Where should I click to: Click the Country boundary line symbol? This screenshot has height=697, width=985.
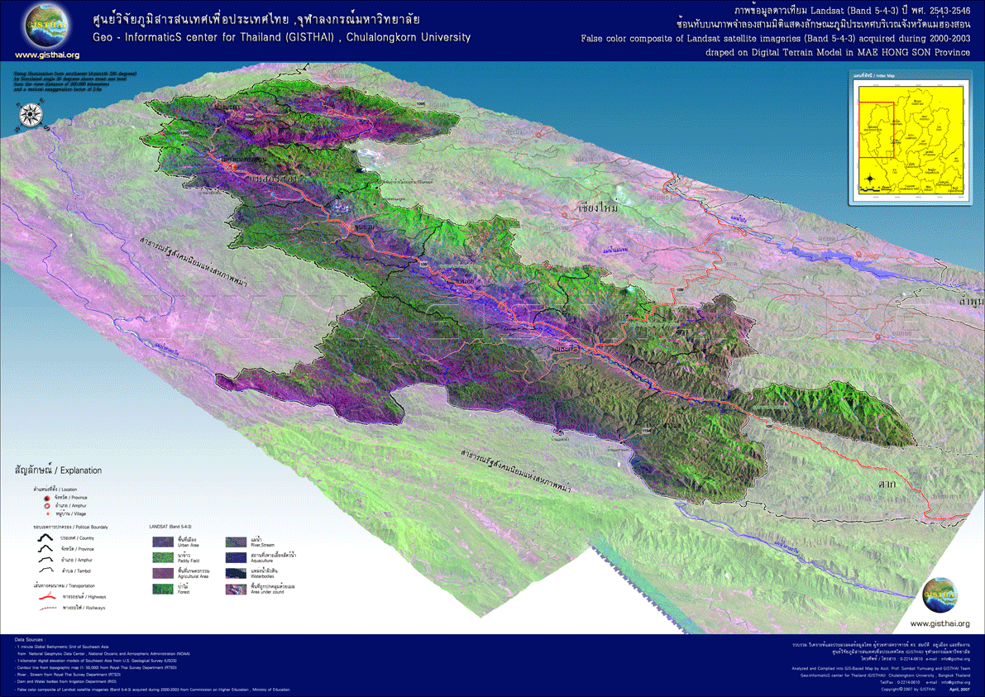coord(45,537)
